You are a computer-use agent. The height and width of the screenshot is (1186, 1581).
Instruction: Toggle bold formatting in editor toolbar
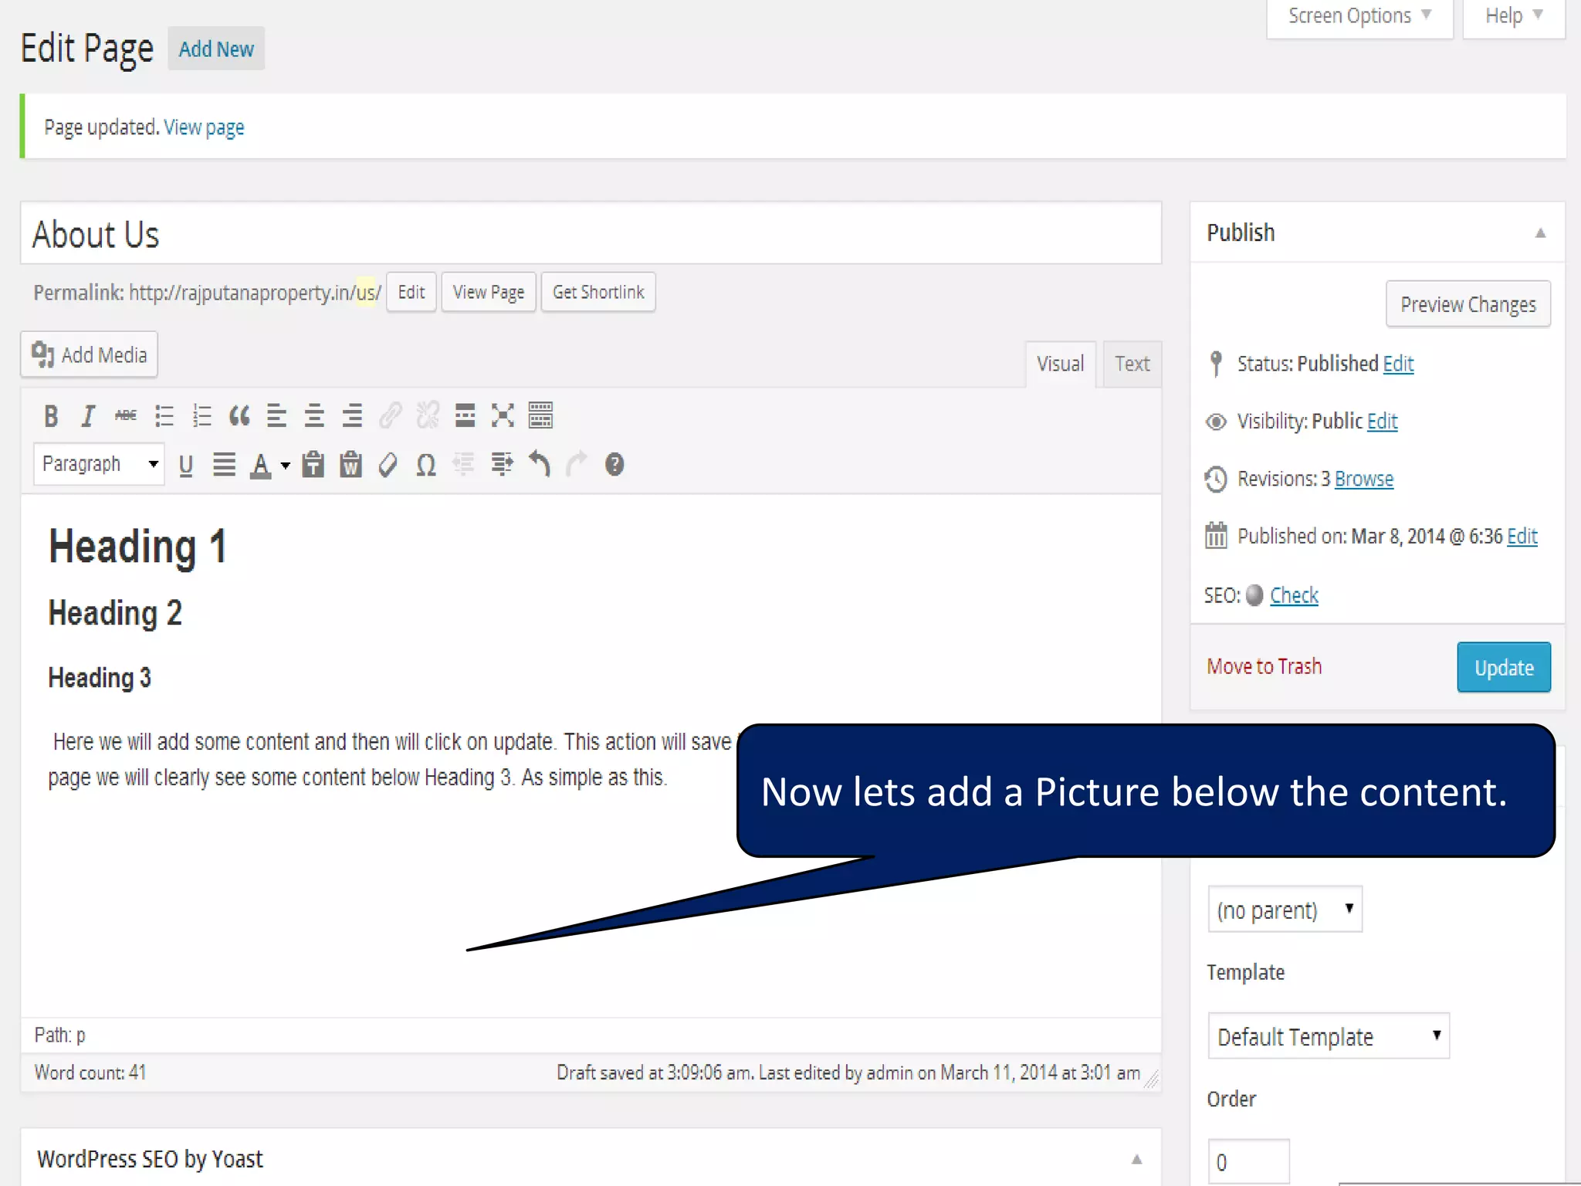(x=51, y=416)
